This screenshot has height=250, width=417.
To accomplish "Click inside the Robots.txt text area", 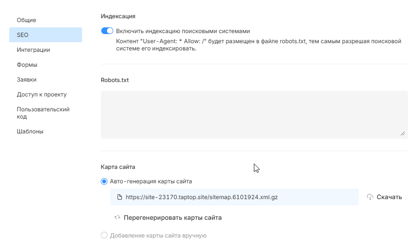I will tap(254, 115).
